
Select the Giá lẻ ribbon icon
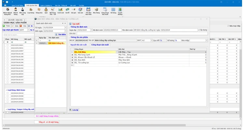coord(67,10)
